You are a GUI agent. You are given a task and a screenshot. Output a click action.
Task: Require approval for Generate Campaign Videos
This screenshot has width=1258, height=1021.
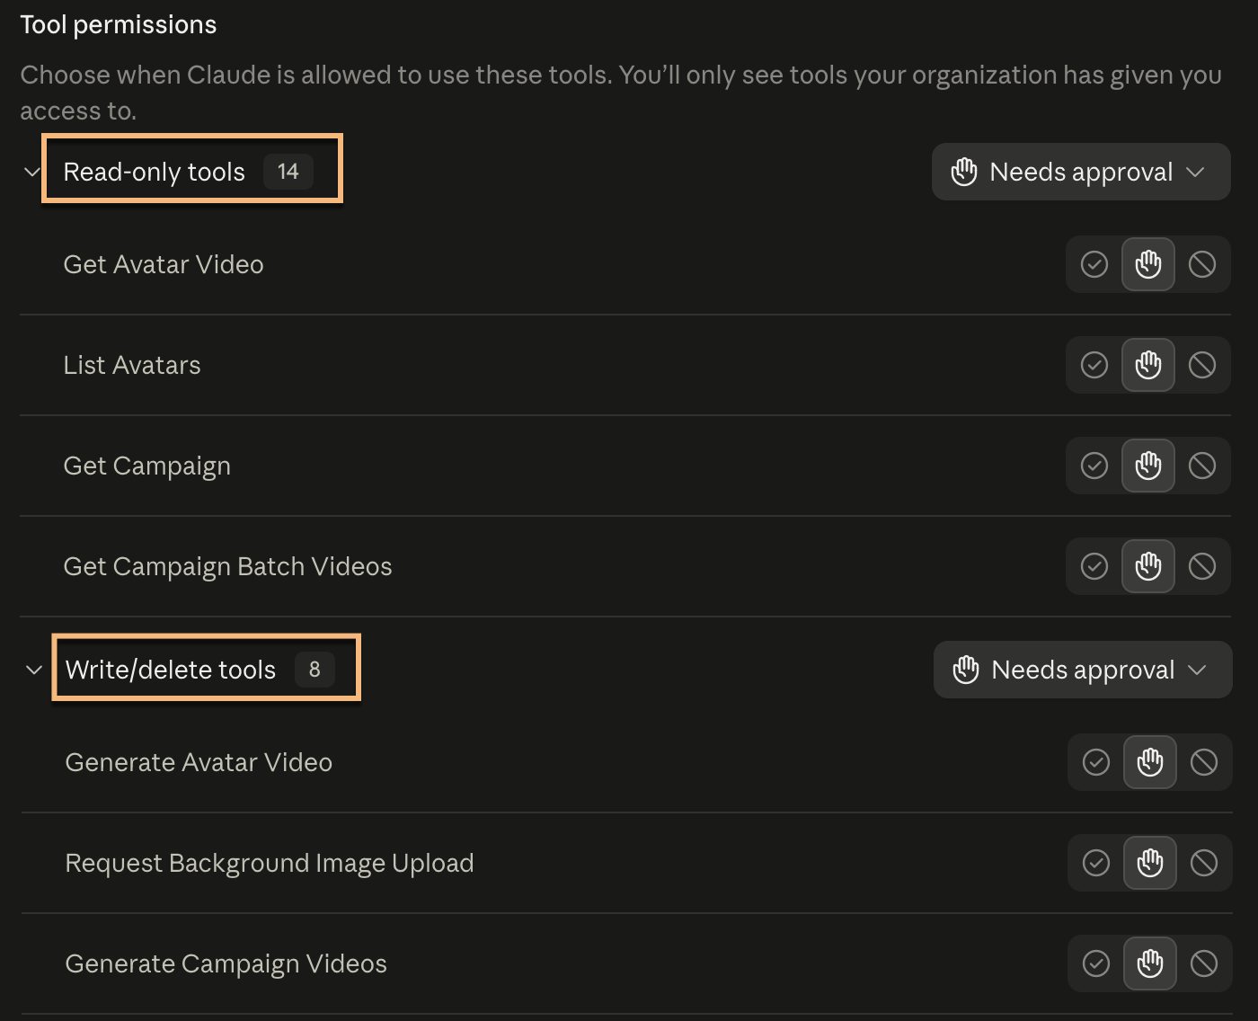tap(1150, 963)
